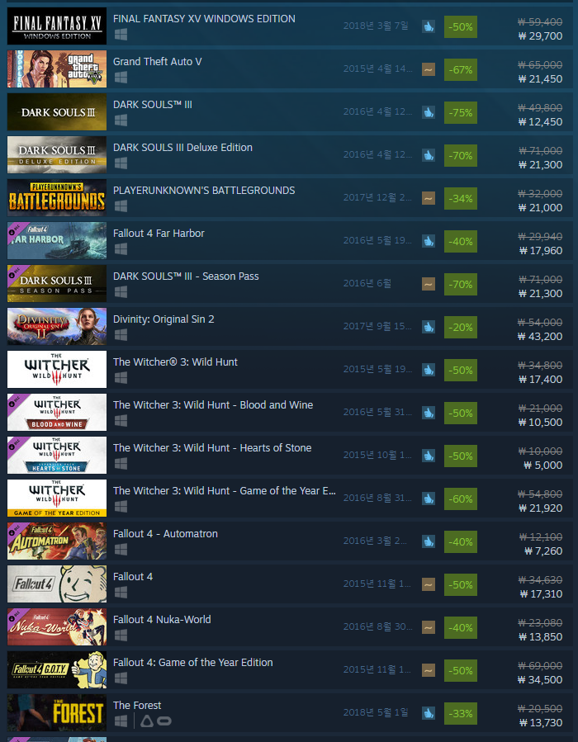578x742 pixels.
Task: Click the positive review thumbs-up icon for Final Fantasy XV
Action: [x=429, y=26]
